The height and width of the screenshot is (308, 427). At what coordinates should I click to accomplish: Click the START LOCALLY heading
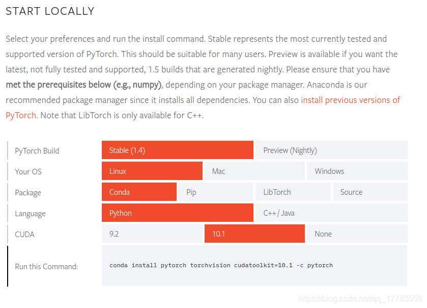pos(50,11)
